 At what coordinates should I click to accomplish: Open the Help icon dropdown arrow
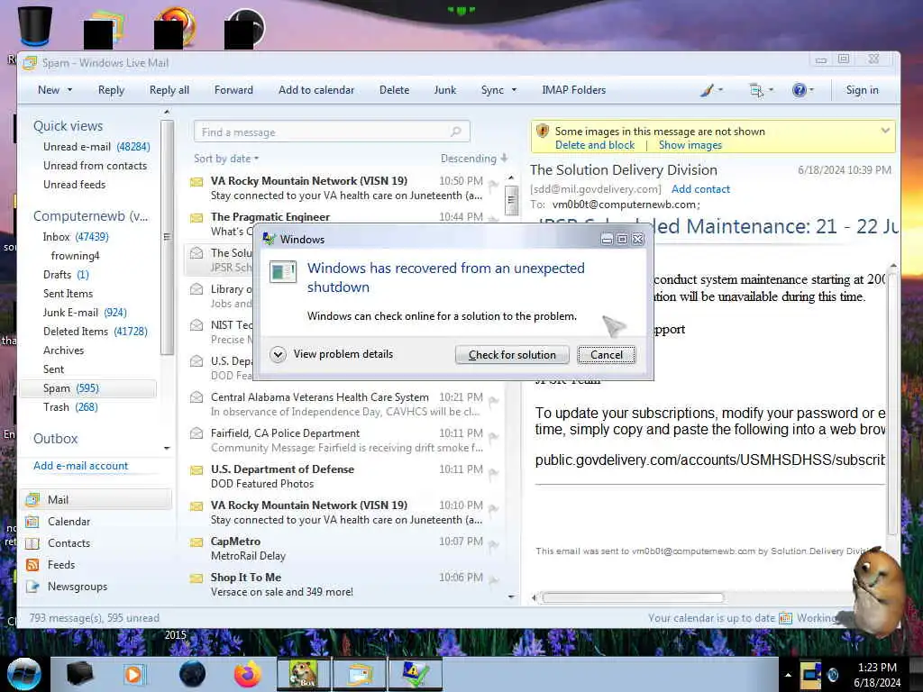(x=811, y=90)
